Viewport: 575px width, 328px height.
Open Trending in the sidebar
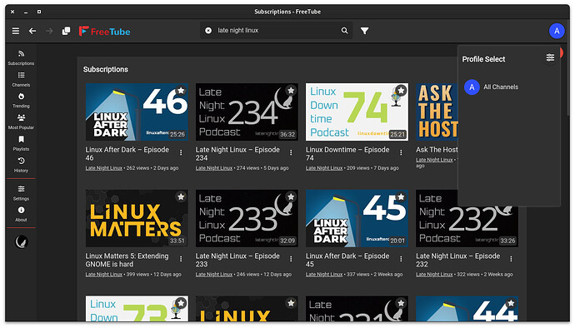point(21,101)
